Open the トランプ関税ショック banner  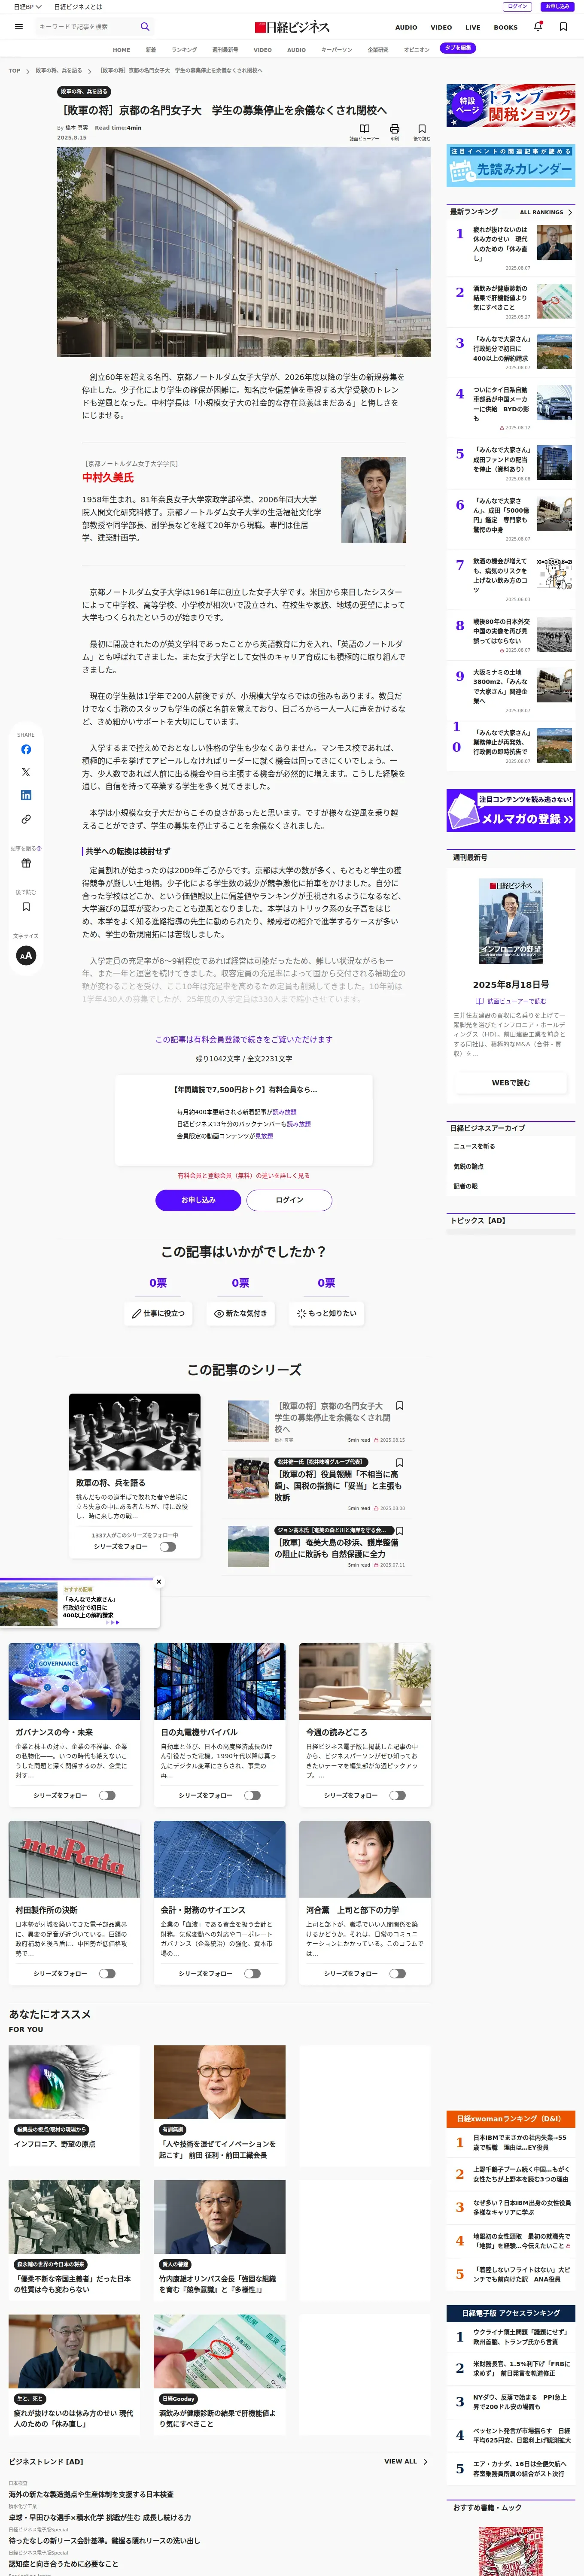pos(510,105)
